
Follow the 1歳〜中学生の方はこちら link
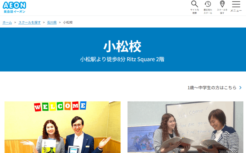212,88
